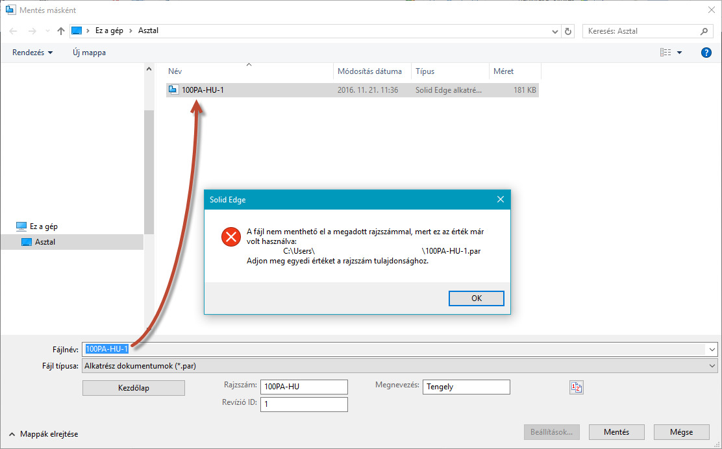Click the Beállítások... button

(552, 432)
